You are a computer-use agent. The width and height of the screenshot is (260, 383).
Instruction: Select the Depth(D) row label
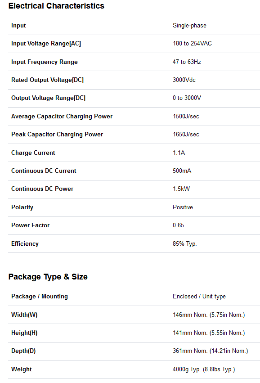[23, 351]
